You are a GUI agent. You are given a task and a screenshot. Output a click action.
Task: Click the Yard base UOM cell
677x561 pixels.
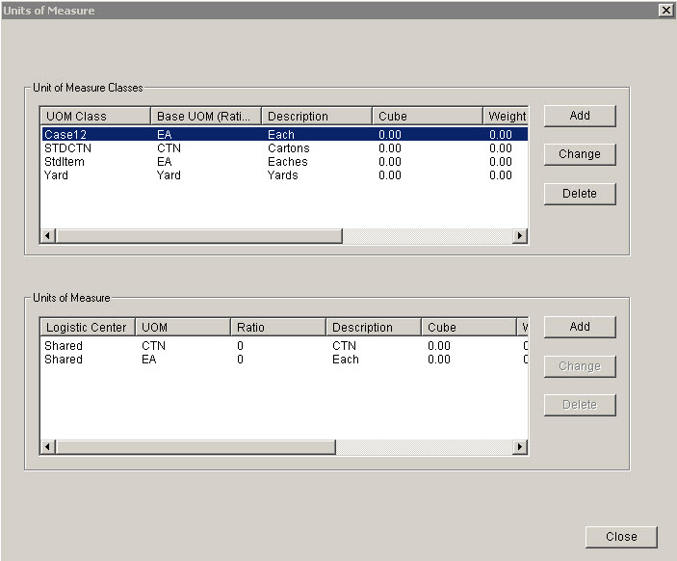click(x=169, y=175)
